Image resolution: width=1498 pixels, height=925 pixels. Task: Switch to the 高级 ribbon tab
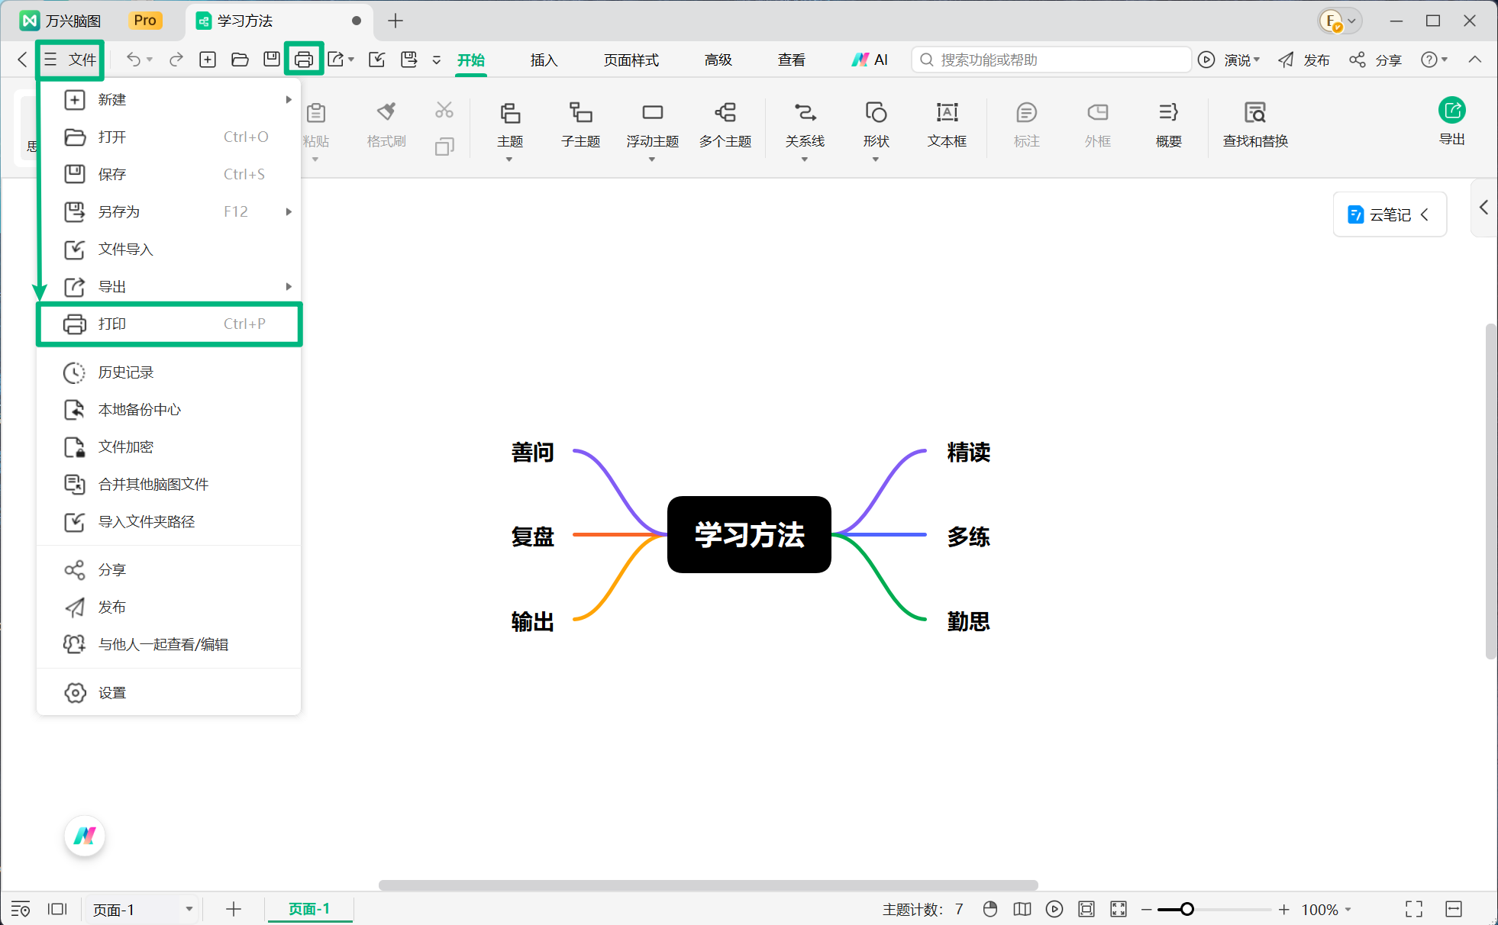718,60
